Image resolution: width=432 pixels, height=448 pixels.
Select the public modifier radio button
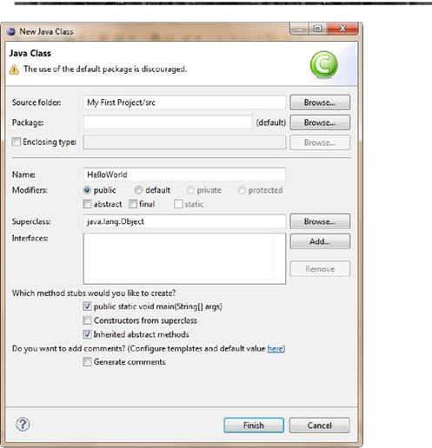87,190
